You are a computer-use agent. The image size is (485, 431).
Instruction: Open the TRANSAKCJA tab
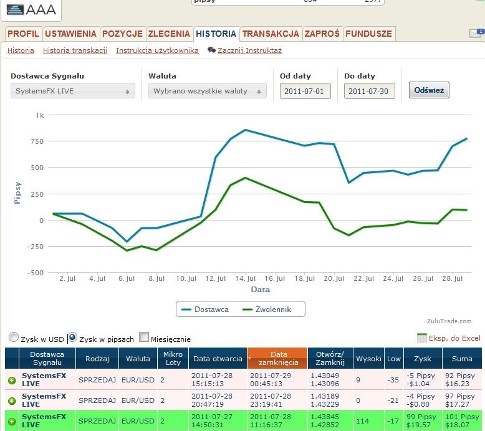(x=271, y=34)
